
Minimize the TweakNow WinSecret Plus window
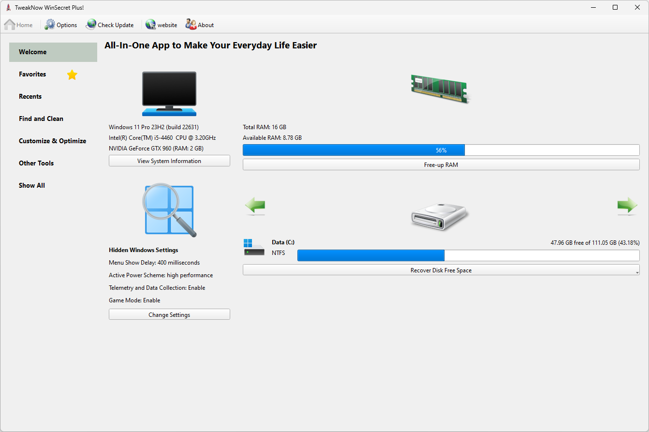point(593,7)
